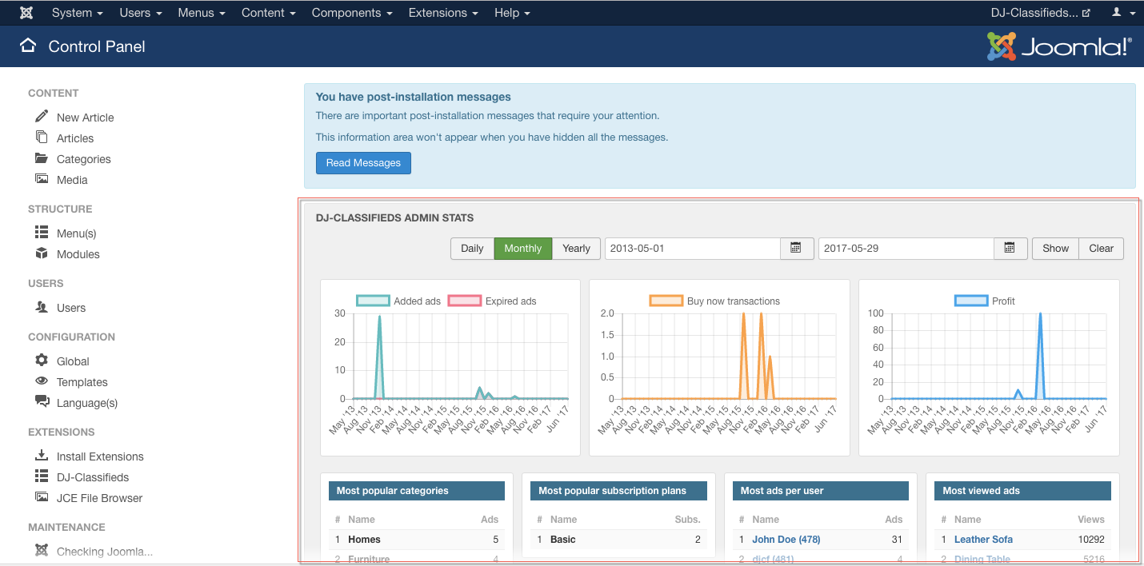Image resolution: width=1144 pixels, height=566 pixels.
Task: Click the DJ-Classifieds list icon
Action: click(42, 476)
